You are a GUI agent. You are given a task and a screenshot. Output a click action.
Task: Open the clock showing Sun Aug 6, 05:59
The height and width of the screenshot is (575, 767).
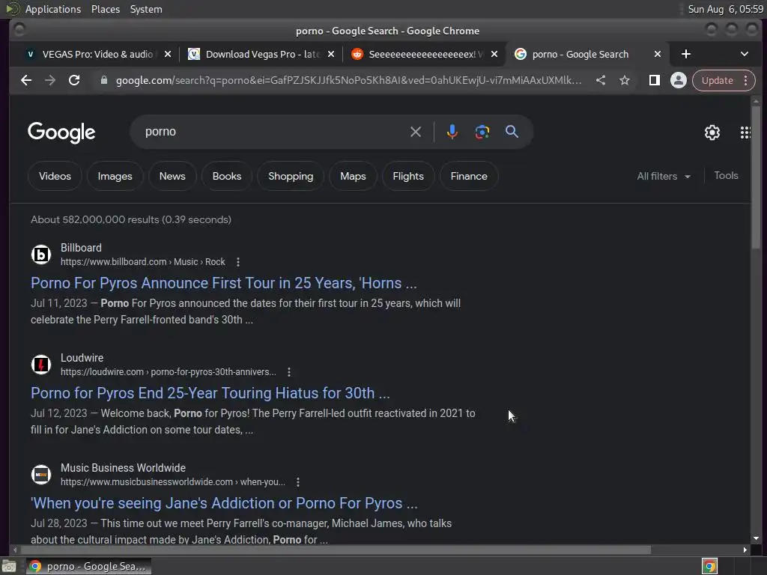725,9
